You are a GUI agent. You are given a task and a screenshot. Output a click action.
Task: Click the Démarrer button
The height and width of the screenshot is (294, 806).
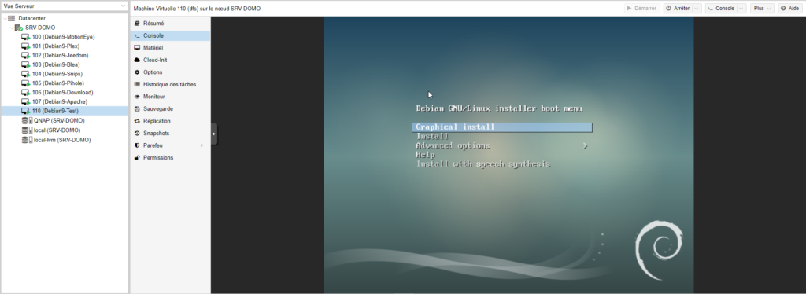click(642, 8)
